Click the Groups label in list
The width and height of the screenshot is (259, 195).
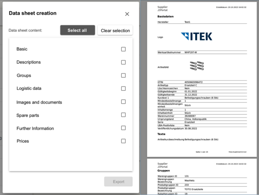[24, 75]
